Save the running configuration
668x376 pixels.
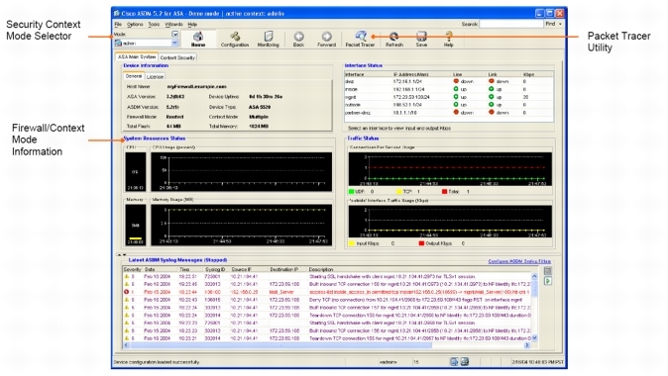click(421, 40)
